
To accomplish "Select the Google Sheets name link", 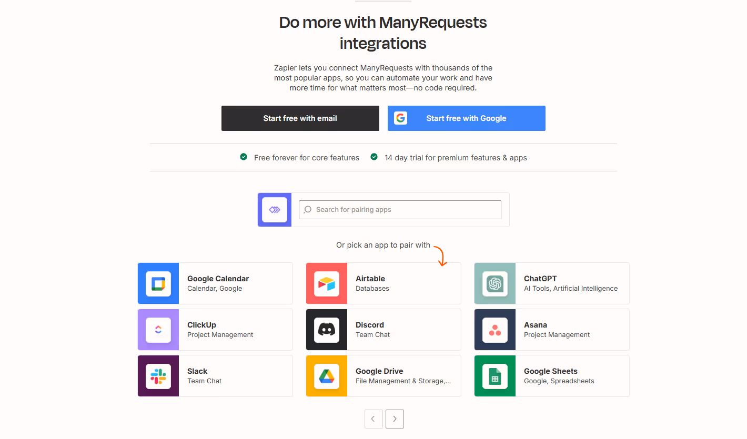I will [551, 371].
